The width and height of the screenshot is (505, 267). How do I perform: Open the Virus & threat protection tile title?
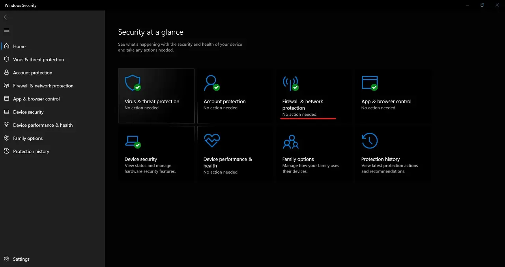click(152, 101)
